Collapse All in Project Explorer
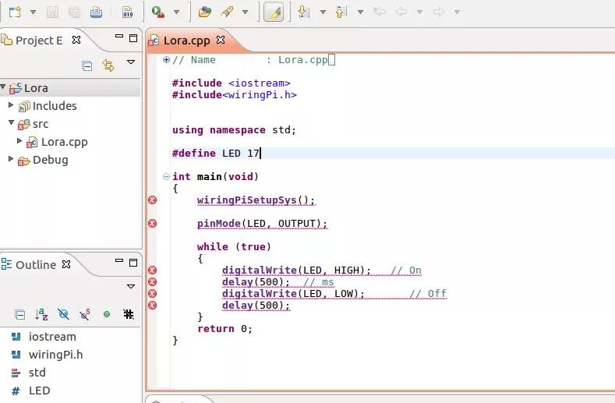 point(87,65)
